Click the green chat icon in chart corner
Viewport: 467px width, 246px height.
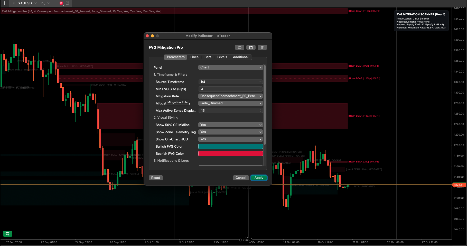[7, 233]
